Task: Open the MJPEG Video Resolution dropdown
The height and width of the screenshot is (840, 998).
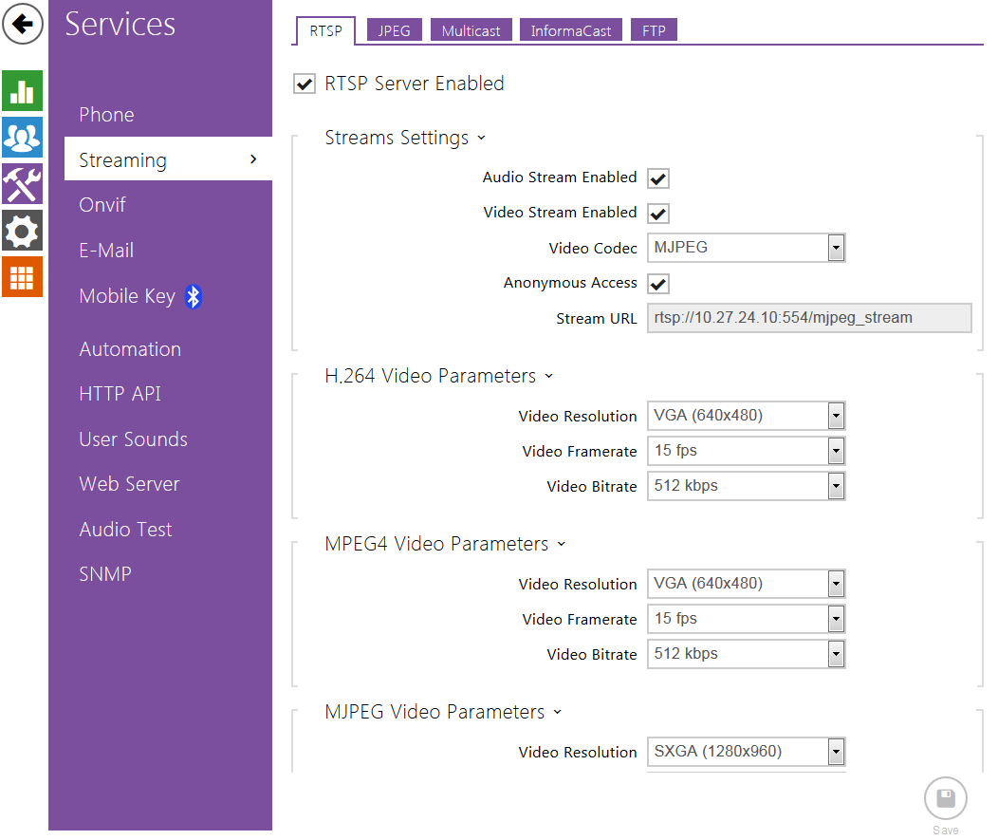Action: (746, 752)
